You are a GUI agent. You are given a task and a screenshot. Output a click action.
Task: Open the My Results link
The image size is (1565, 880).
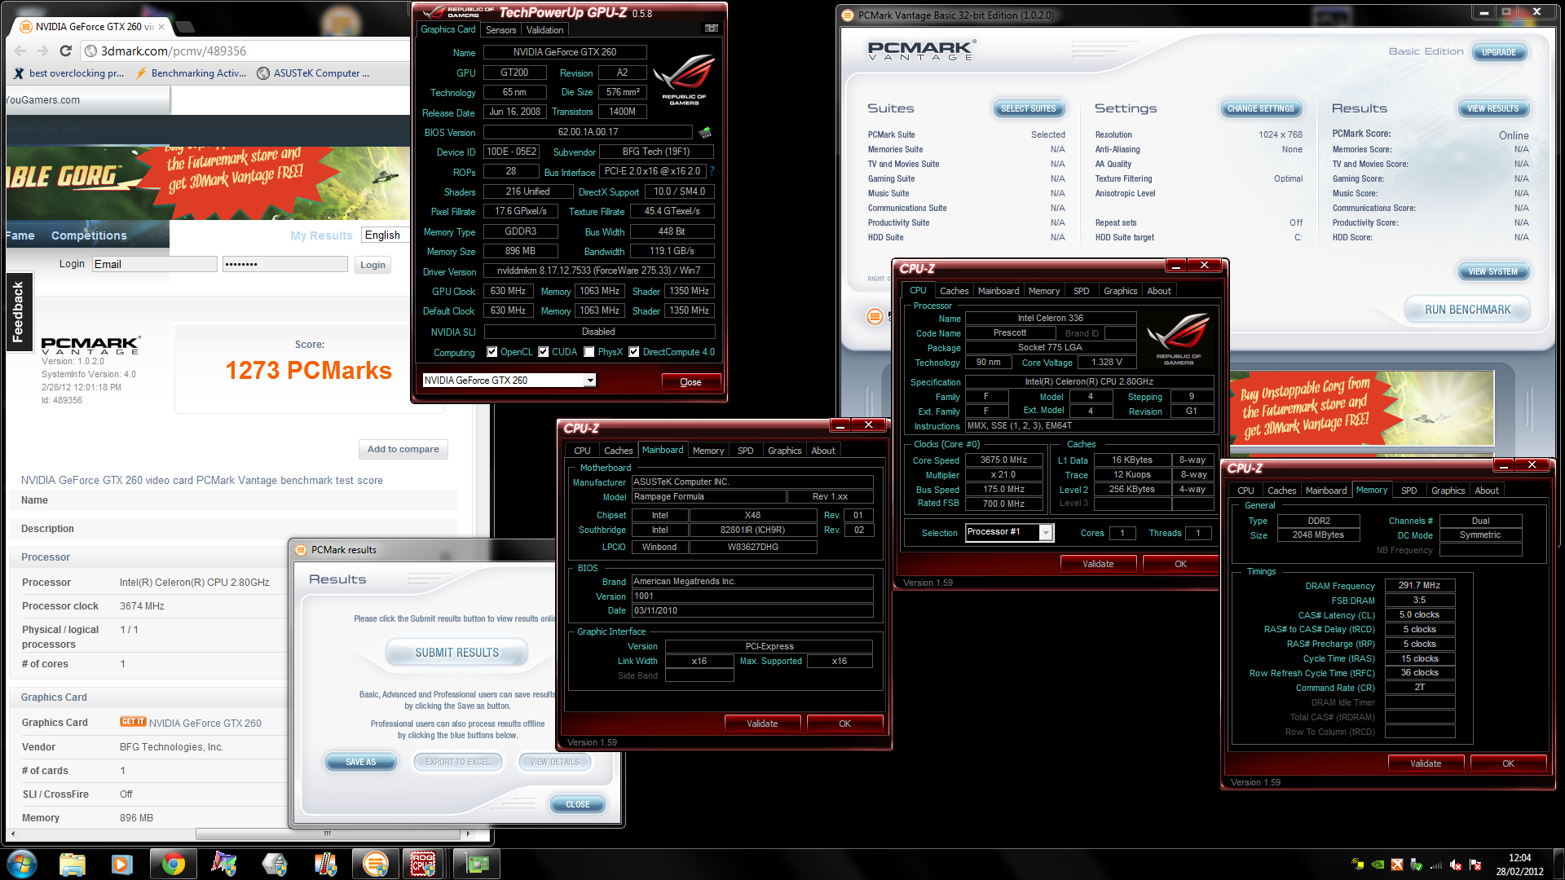click(321, 235)
